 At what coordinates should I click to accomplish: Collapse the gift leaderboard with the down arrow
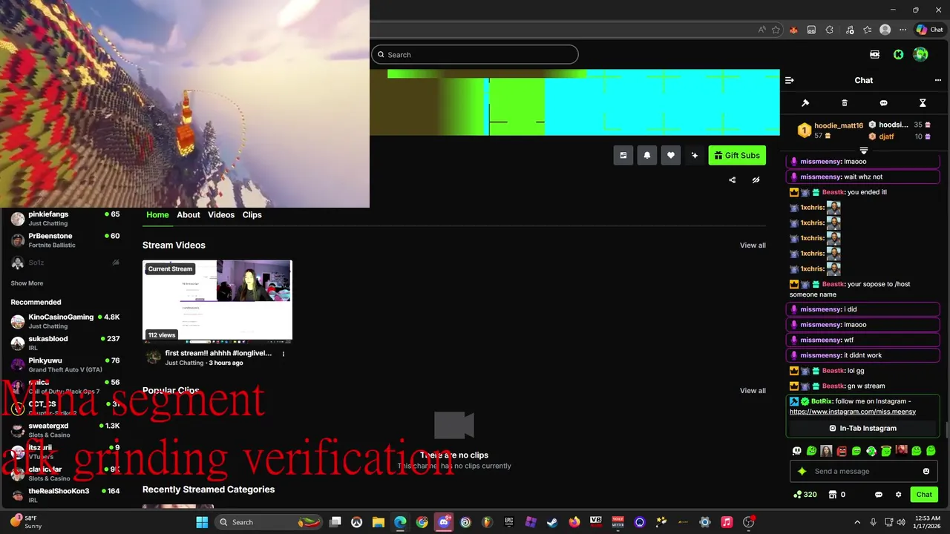863,151
